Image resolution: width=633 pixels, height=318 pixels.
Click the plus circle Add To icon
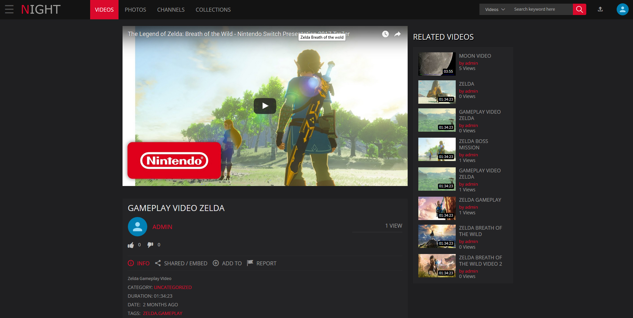[216, 263]
